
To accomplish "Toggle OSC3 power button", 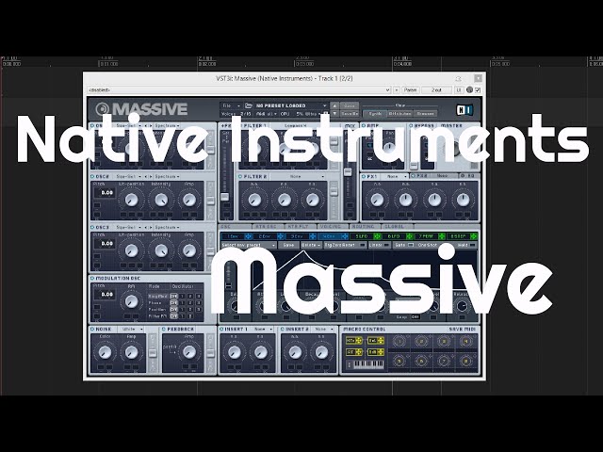I will (x=92, y=227).
